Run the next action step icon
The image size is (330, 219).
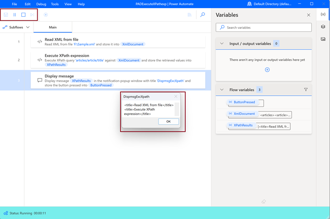32,15
